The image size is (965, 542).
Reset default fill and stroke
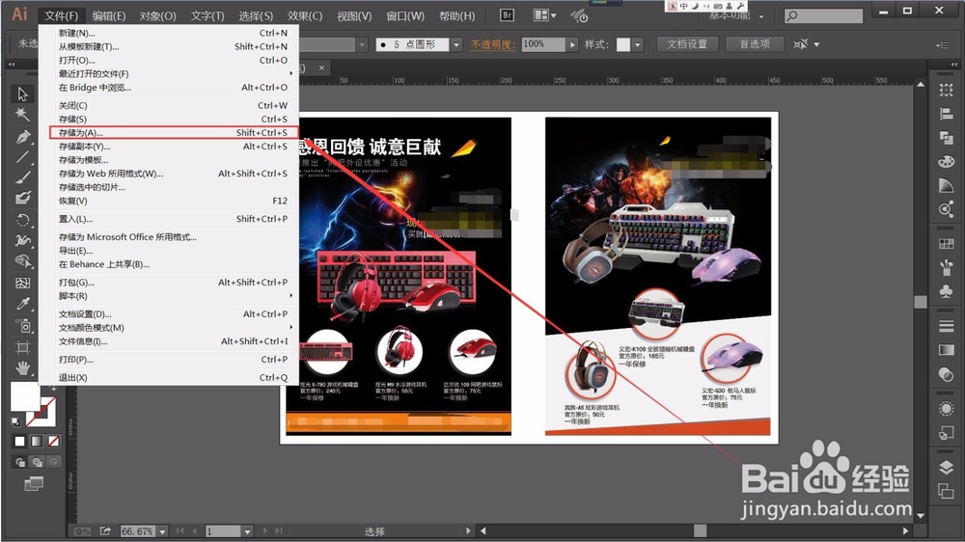[16, 422]
